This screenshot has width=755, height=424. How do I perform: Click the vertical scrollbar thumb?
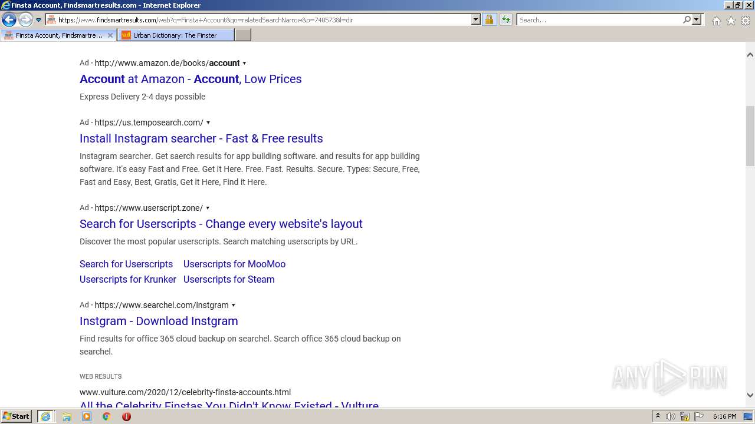click(750, 136)
